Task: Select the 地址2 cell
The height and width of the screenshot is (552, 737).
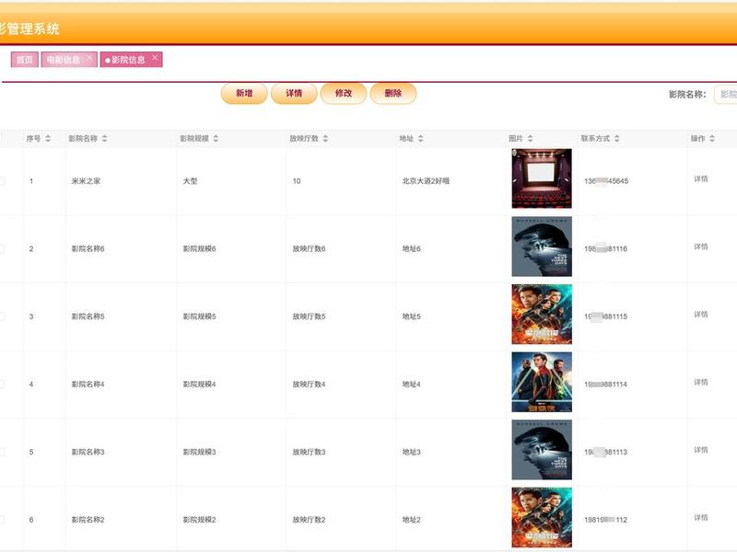Action: [x=411, y=520]
